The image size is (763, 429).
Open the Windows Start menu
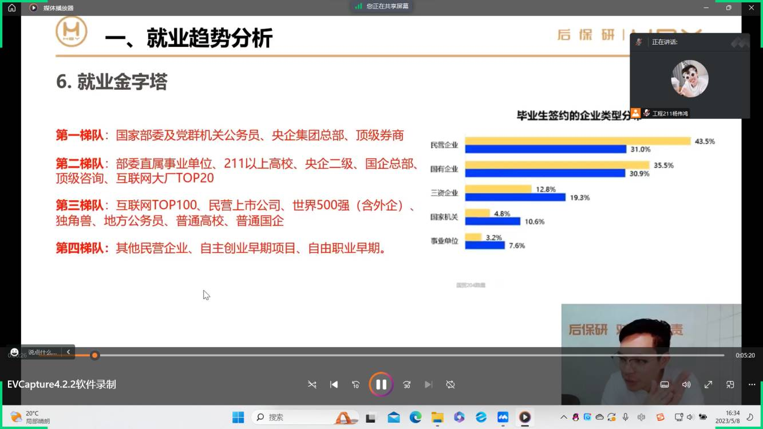tap(238, 418)
